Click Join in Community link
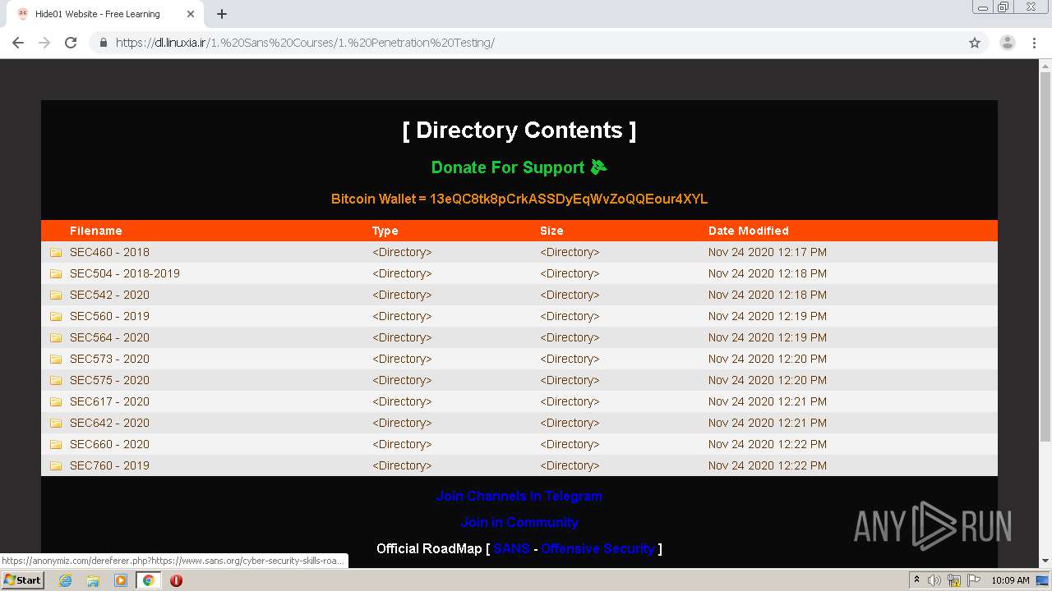The width and height of the screenshot is (1052, 591). coord(519,522)
